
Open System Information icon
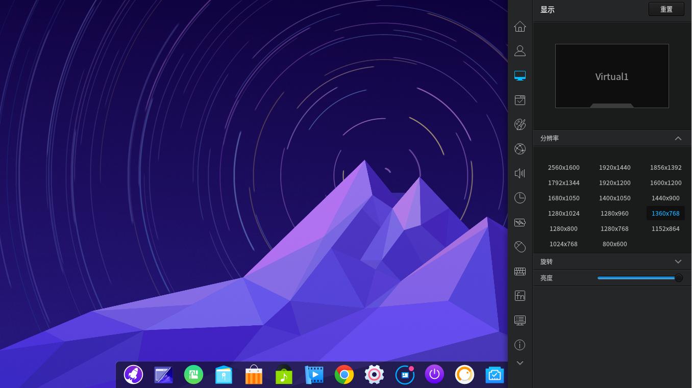coord(520,345)
